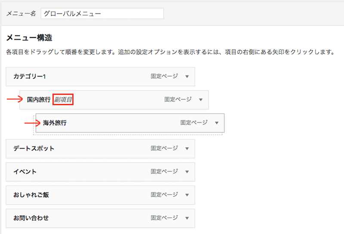Open the 海外旅行 item dropdown arrow
Image resolution: width=344 pixels, height=234 pixels.
click(217, 123)
